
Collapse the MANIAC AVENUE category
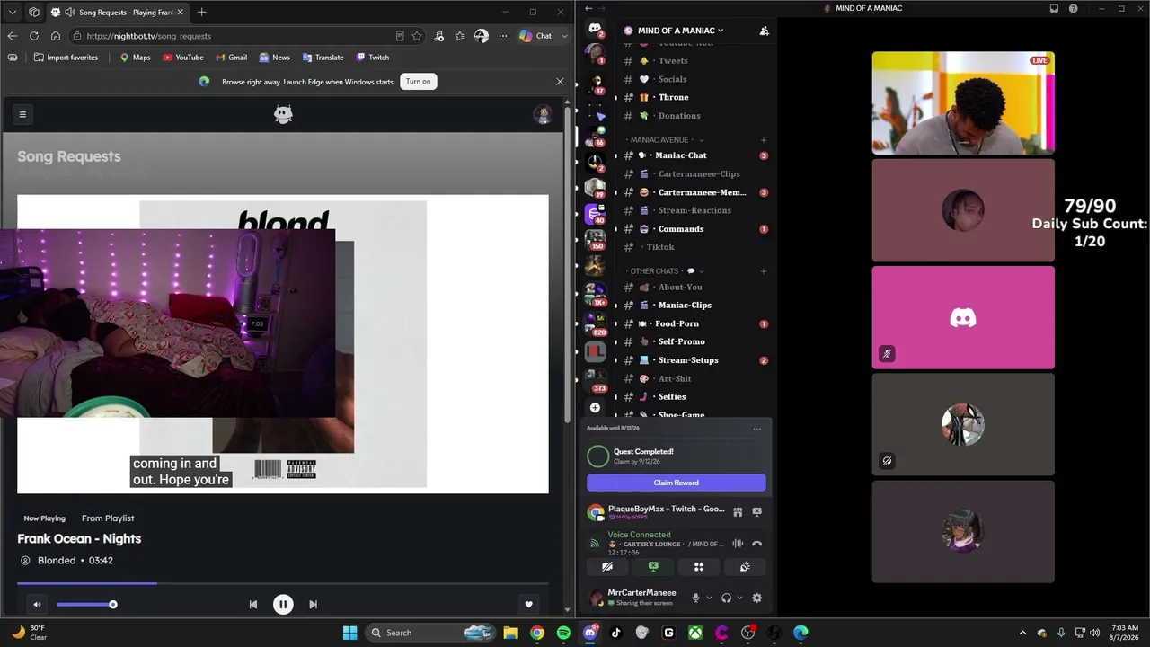pyautogui.click(x=665, y=140)
